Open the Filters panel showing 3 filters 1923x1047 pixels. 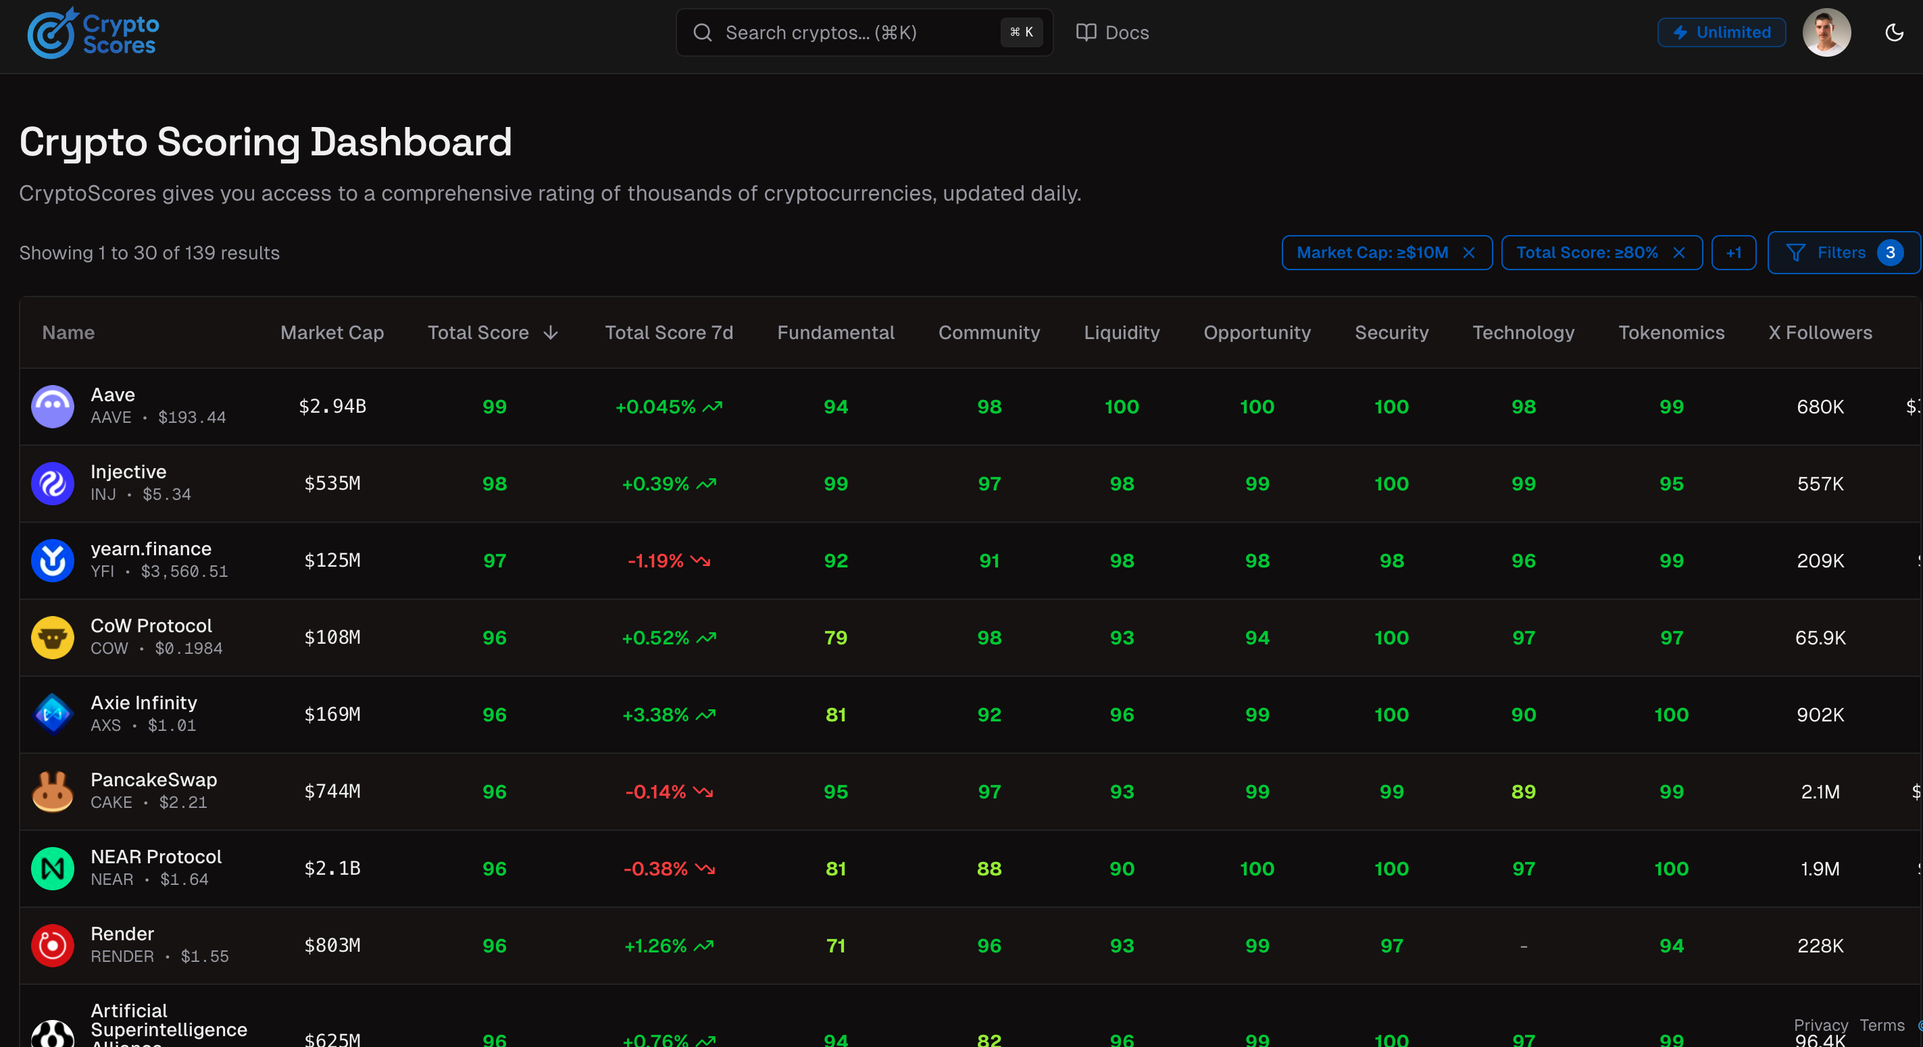(x=1843, y=252)
